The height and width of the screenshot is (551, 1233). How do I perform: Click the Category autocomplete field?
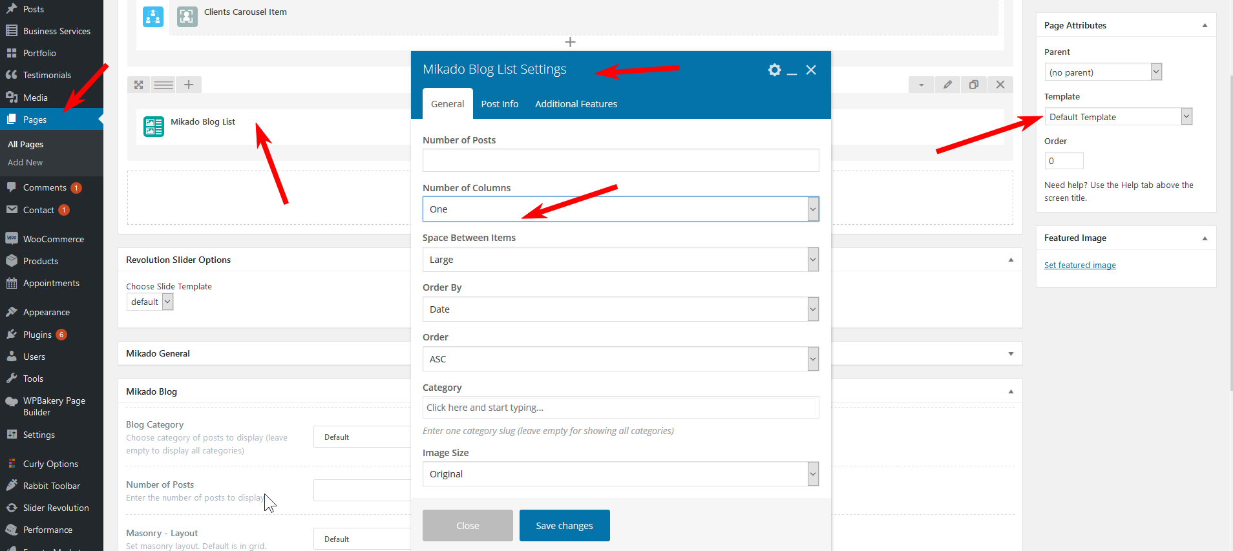pos(620,408)
